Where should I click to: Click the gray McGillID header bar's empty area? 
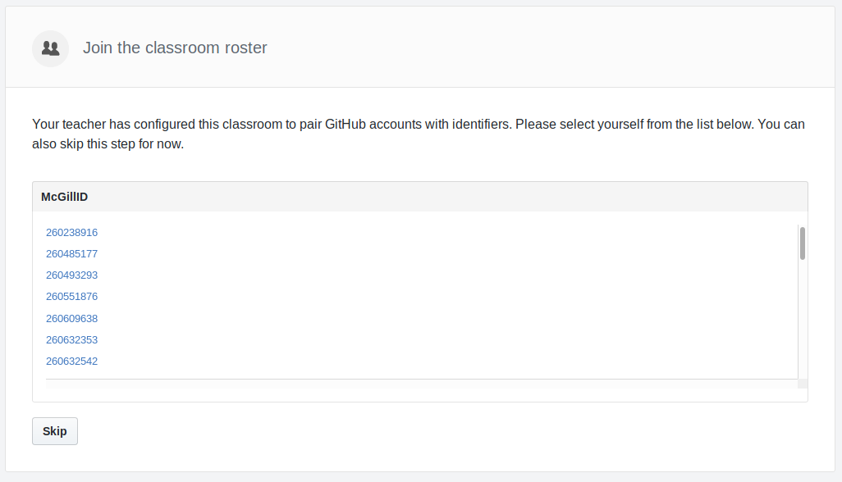(446, 197)
